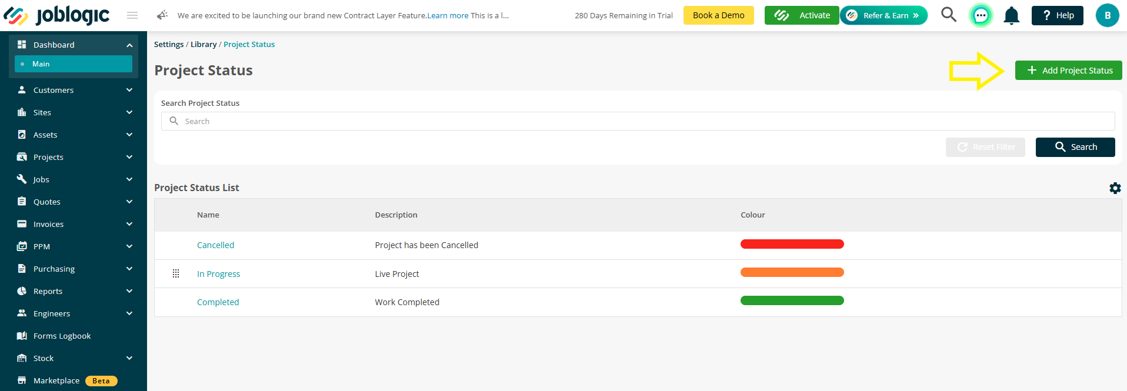Click Add Project Status button
This screenshot has width=1127, height=391.
1068,71
